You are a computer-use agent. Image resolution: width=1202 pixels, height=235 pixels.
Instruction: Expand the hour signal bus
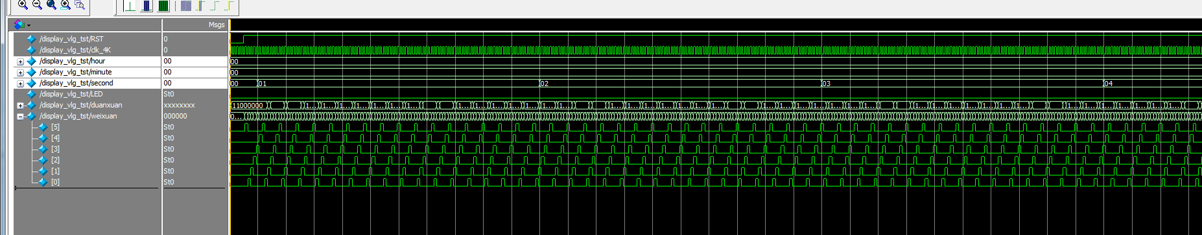(x=20, y=62)
